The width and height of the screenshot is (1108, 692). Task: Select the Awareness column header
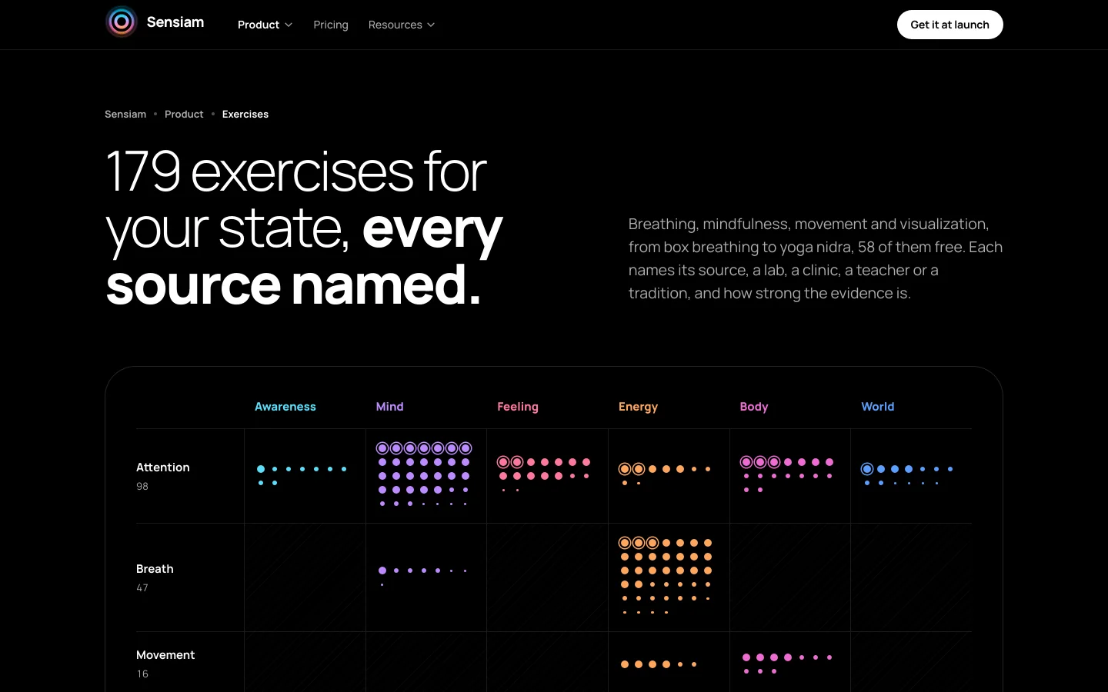tap(285, 407)
